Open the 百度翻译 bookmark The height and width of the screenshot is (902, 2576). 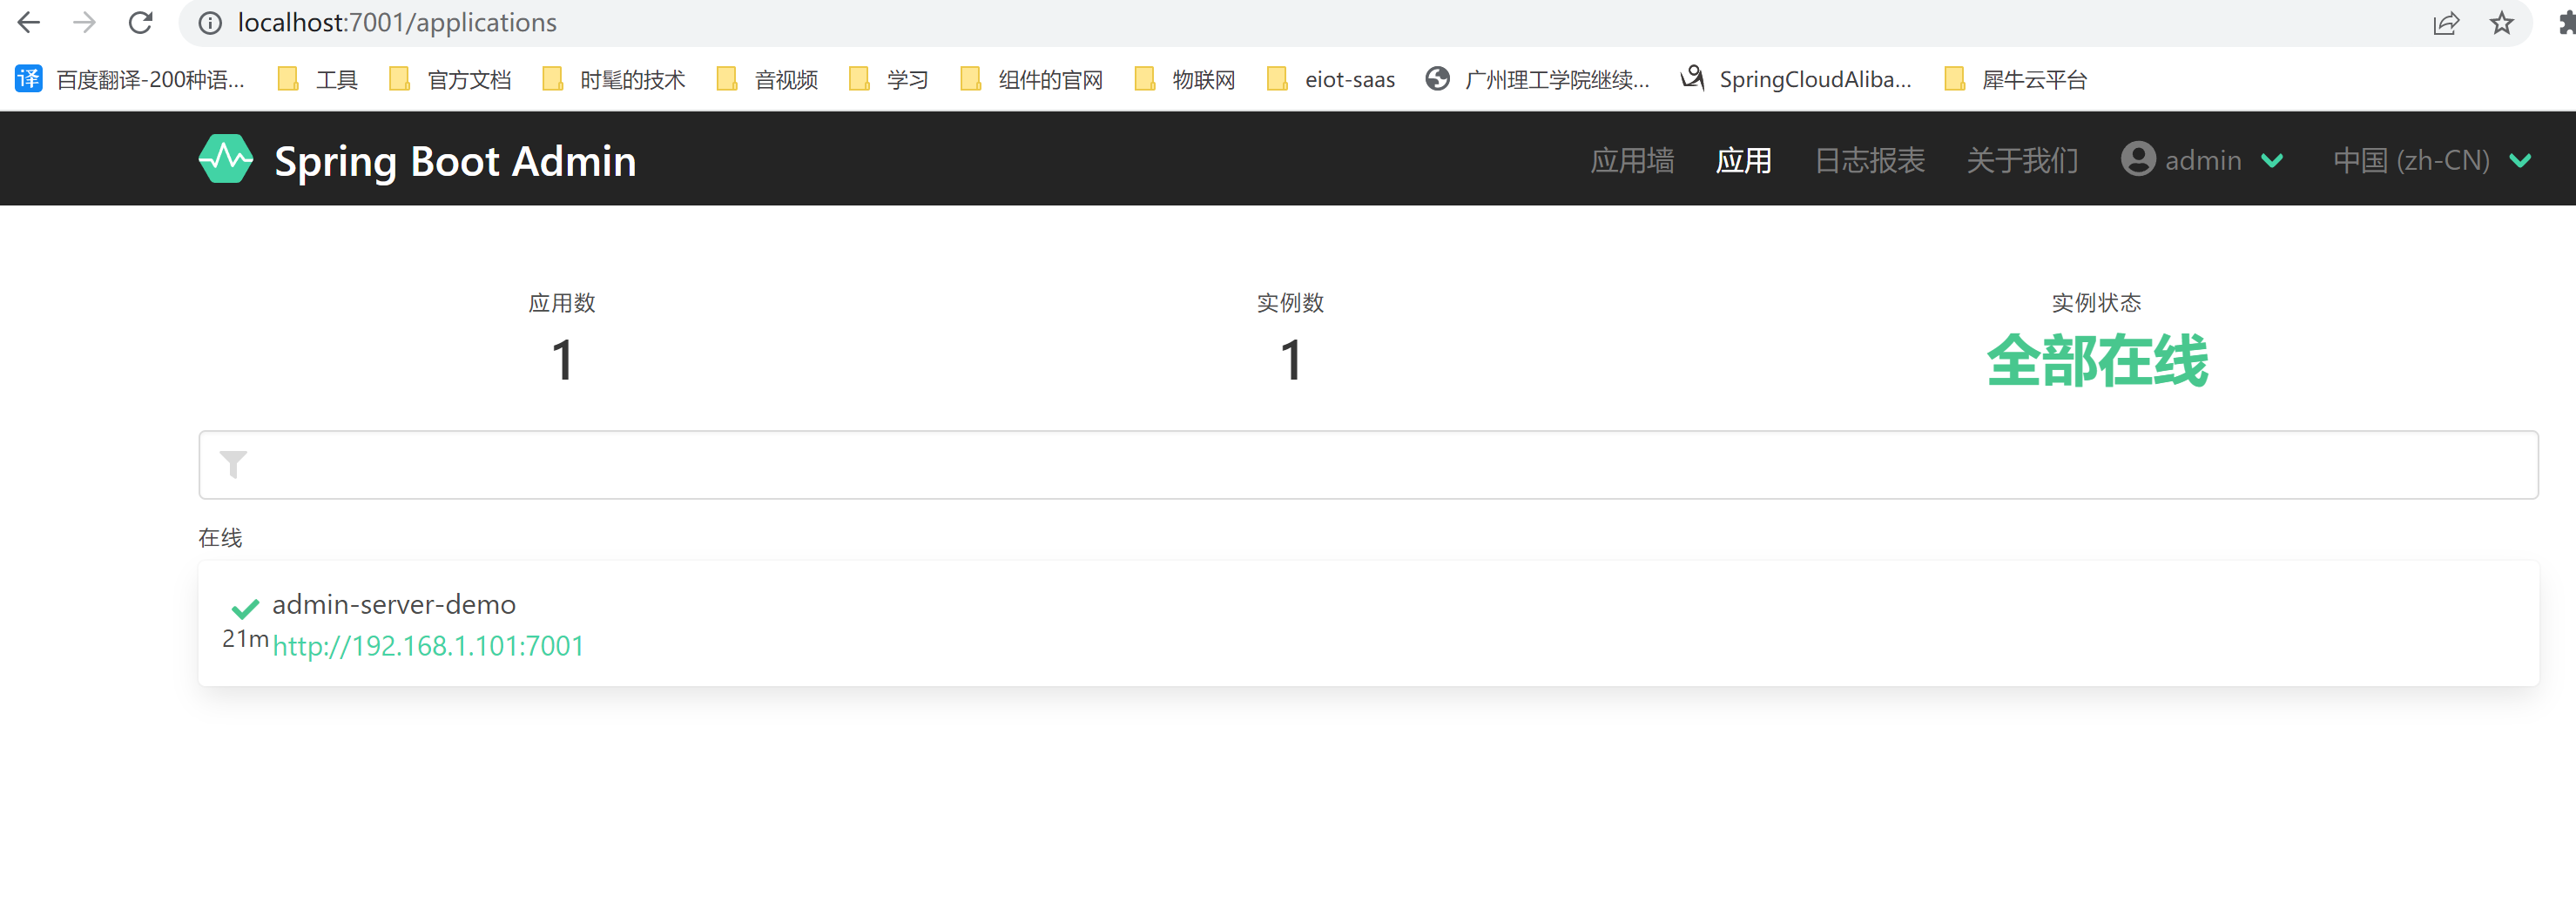point(130,79)
